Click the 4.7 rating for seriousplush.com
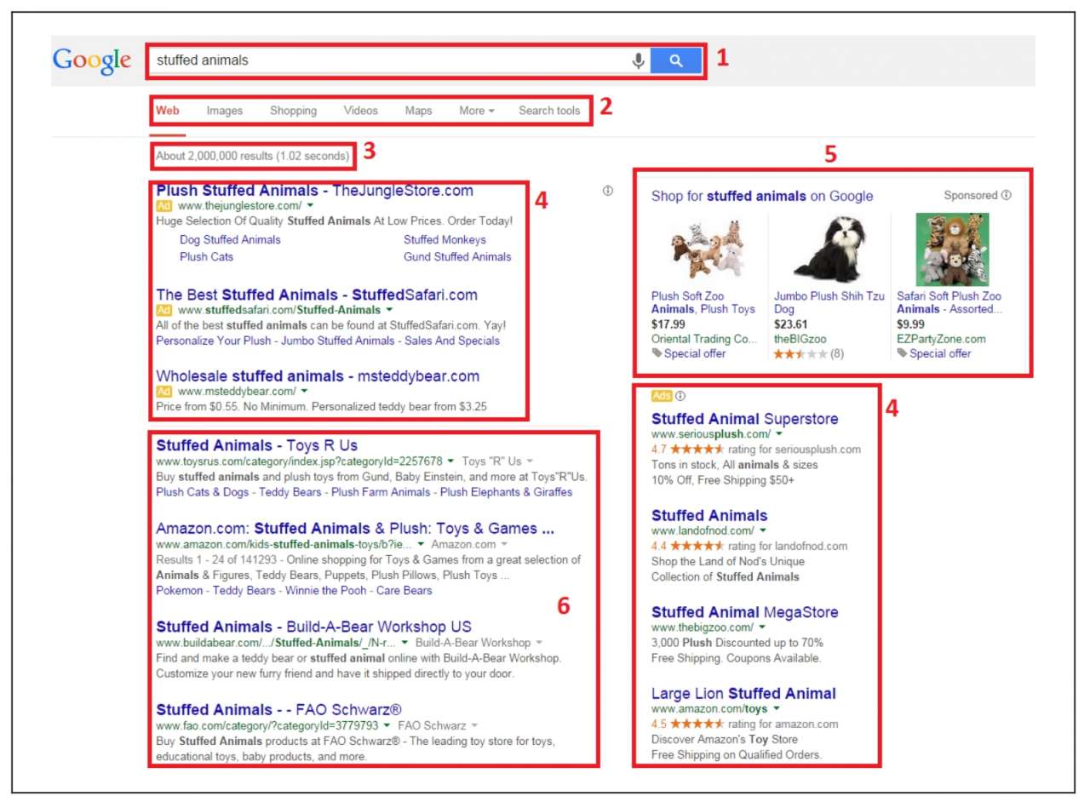 pyautogui.click(x=756, y=450)
